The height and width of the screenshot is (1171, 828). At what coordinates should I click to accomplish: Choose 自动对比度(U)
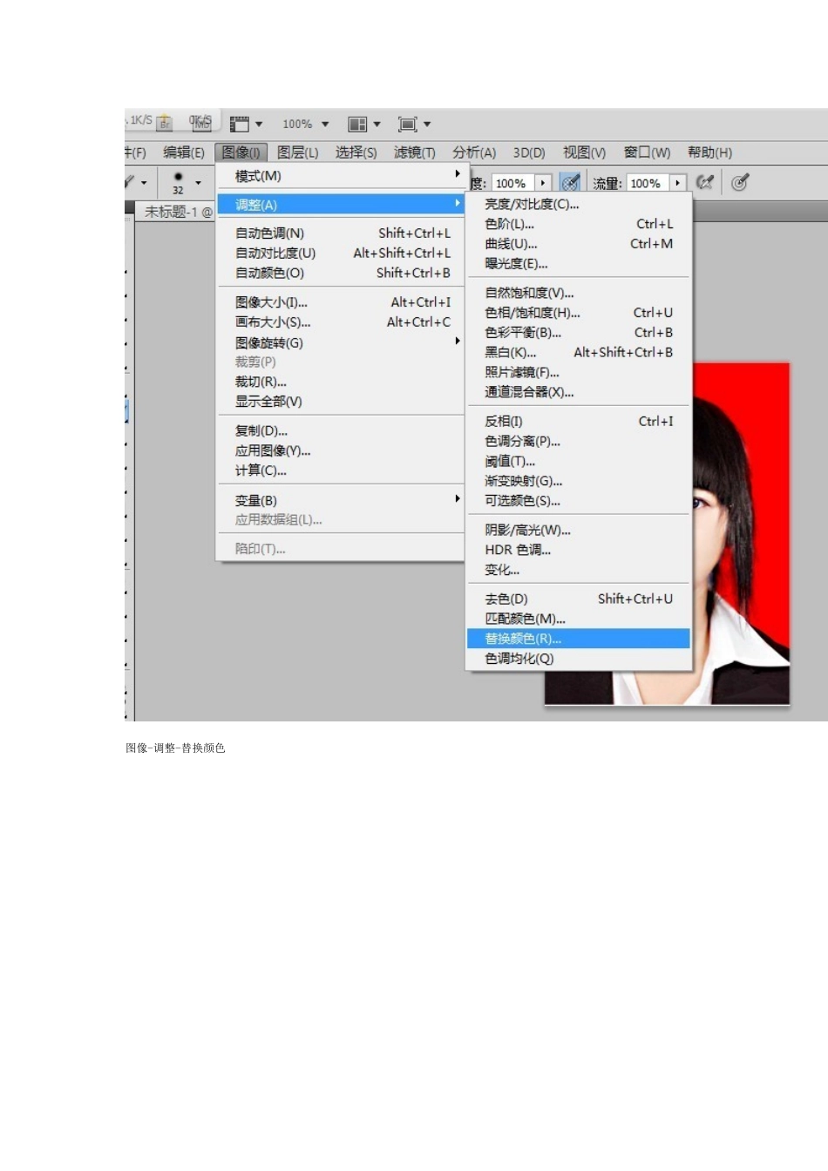point(341,254)
